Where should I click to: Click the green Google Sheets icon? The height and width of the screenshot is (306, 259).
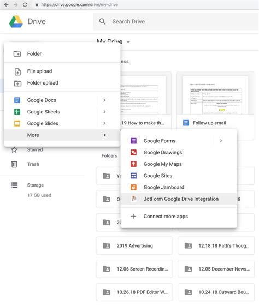click(x=17, y=112)
